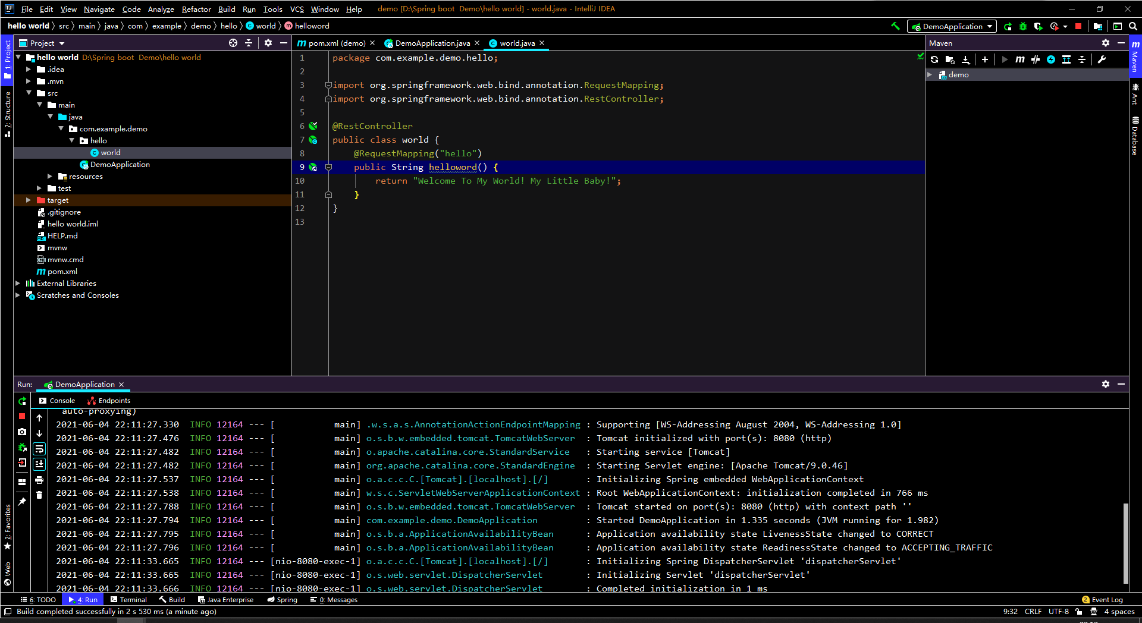Image resolution: width=1142 pixels, height=623 pixels.
Task: Open the DemoApplication run configuration dropdown
Action: [x=952, y=26]
